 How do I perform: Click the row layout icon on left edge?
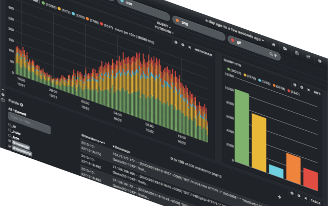(3, 100)
